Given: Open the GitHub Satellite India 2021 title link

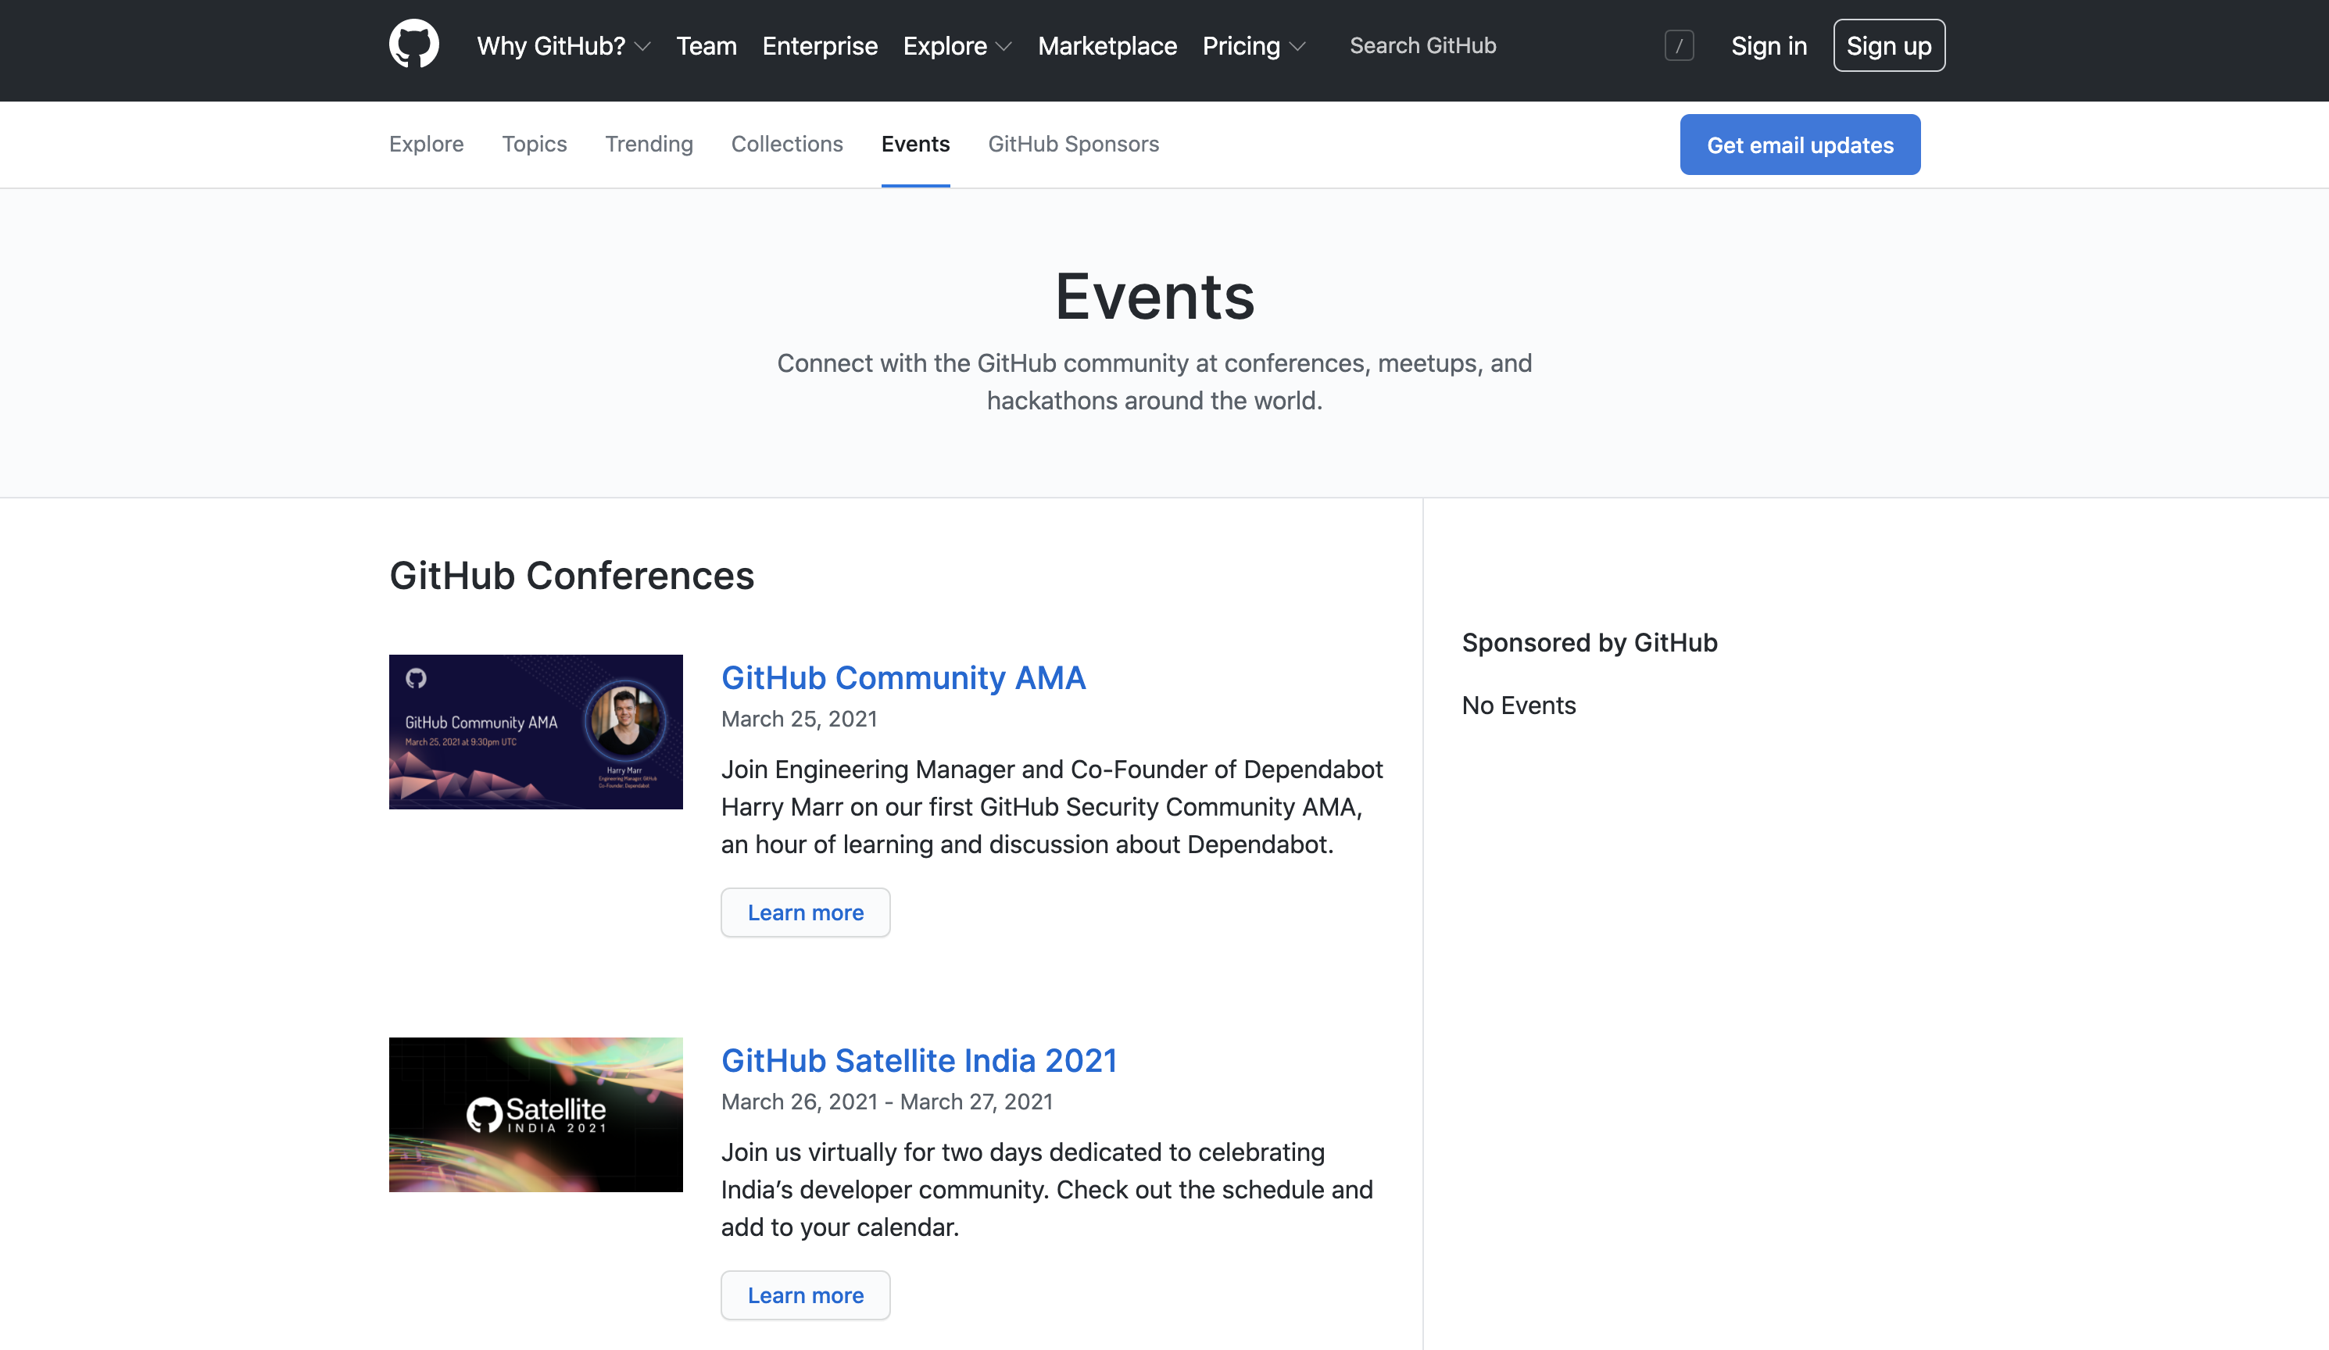Looking at the screenshot, I should pos(918,1060).
